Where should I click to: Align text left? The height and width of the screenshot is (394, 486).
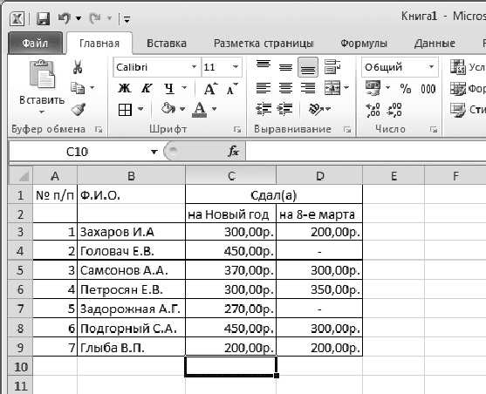[264, 88]
